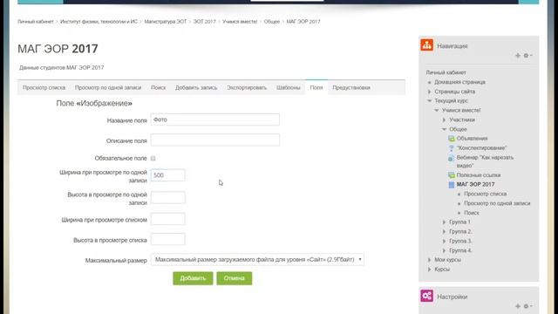This screenshot has height=314, width=558.
Task: Open the gear menu in Settings block
Action: pos(527,306)
